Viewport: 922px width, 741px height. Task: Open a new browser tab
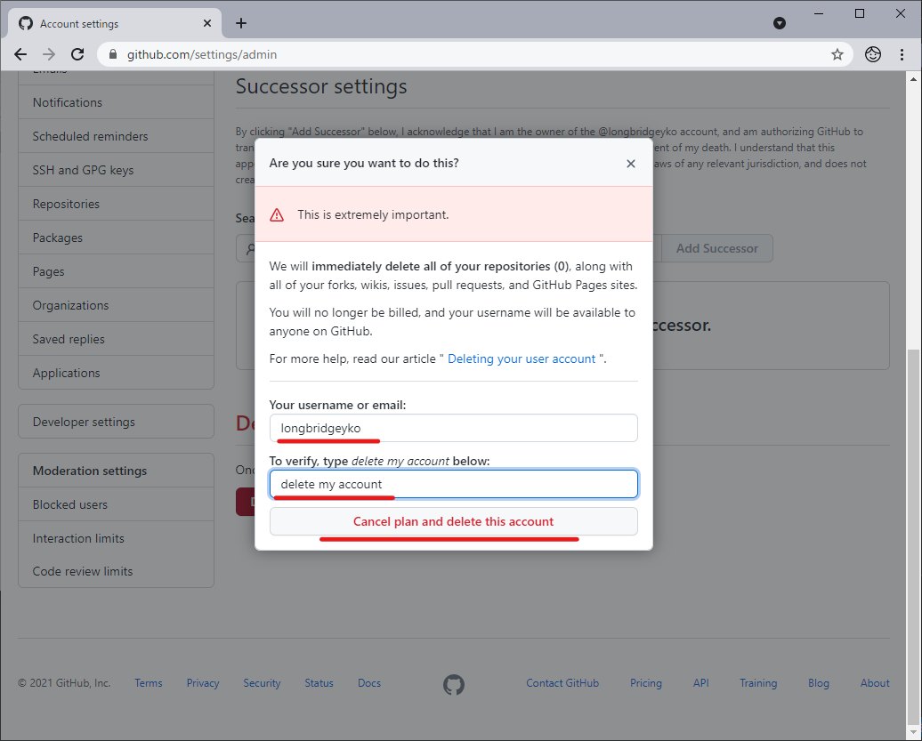[x=241, y=23]
